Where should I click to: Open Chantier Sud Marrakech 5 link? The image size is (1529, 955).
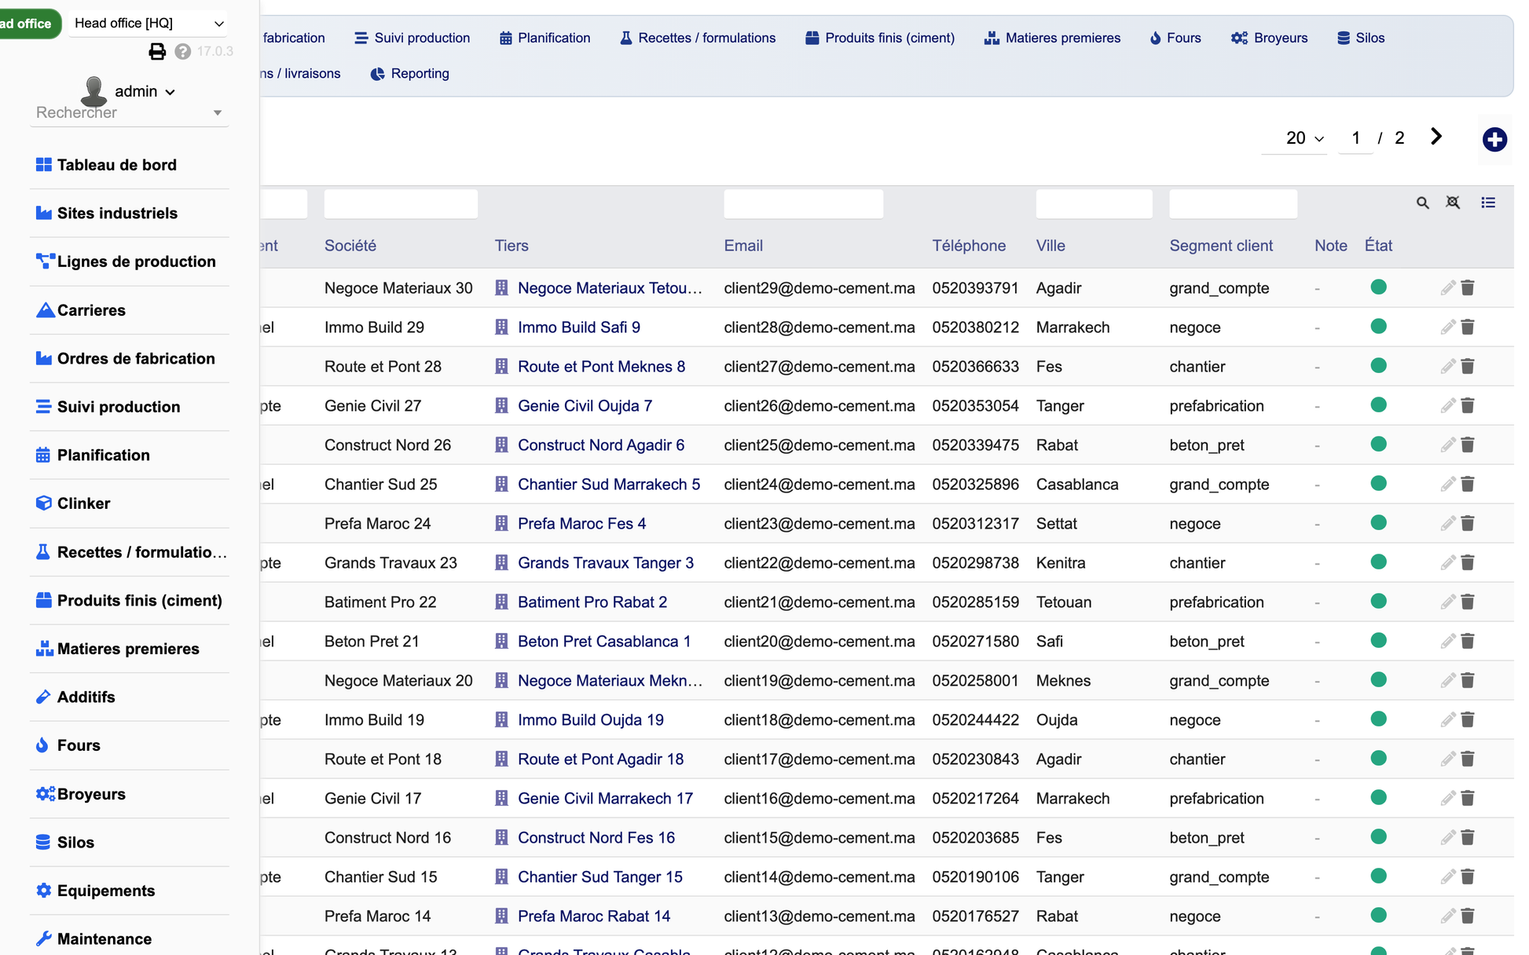(x=609, y=485)
